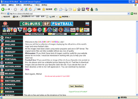This screenshot has height=99, width=138.
Task: Open Favorites with the yellow star button
Action: pos(47,9)
